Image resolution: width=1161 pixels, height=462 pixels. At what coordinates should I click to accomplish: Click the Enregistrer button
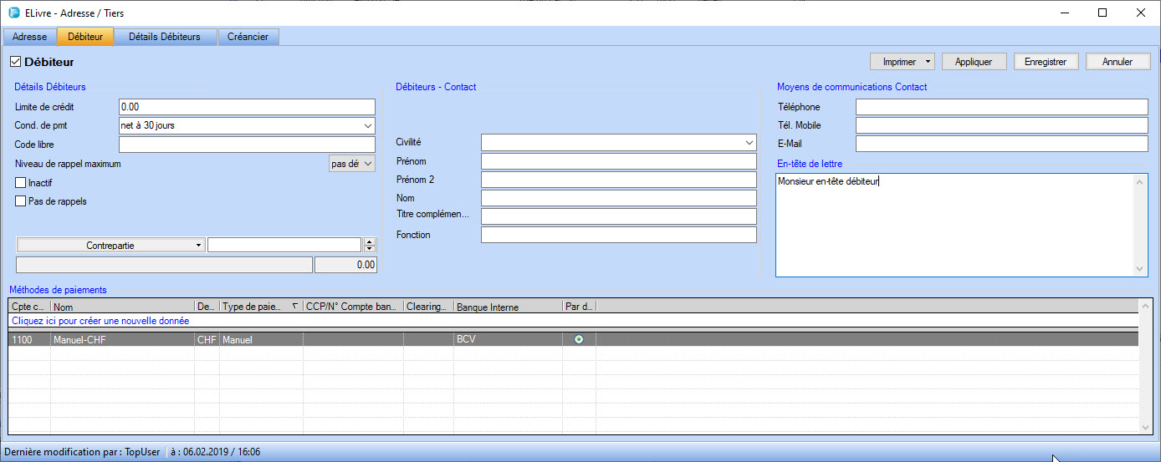tap(1046, 62)
